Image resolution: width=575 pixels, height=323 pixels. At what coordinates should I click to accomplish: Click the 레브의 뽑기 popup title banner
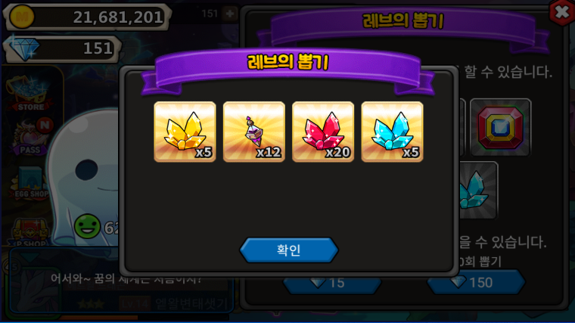point(288,62)
